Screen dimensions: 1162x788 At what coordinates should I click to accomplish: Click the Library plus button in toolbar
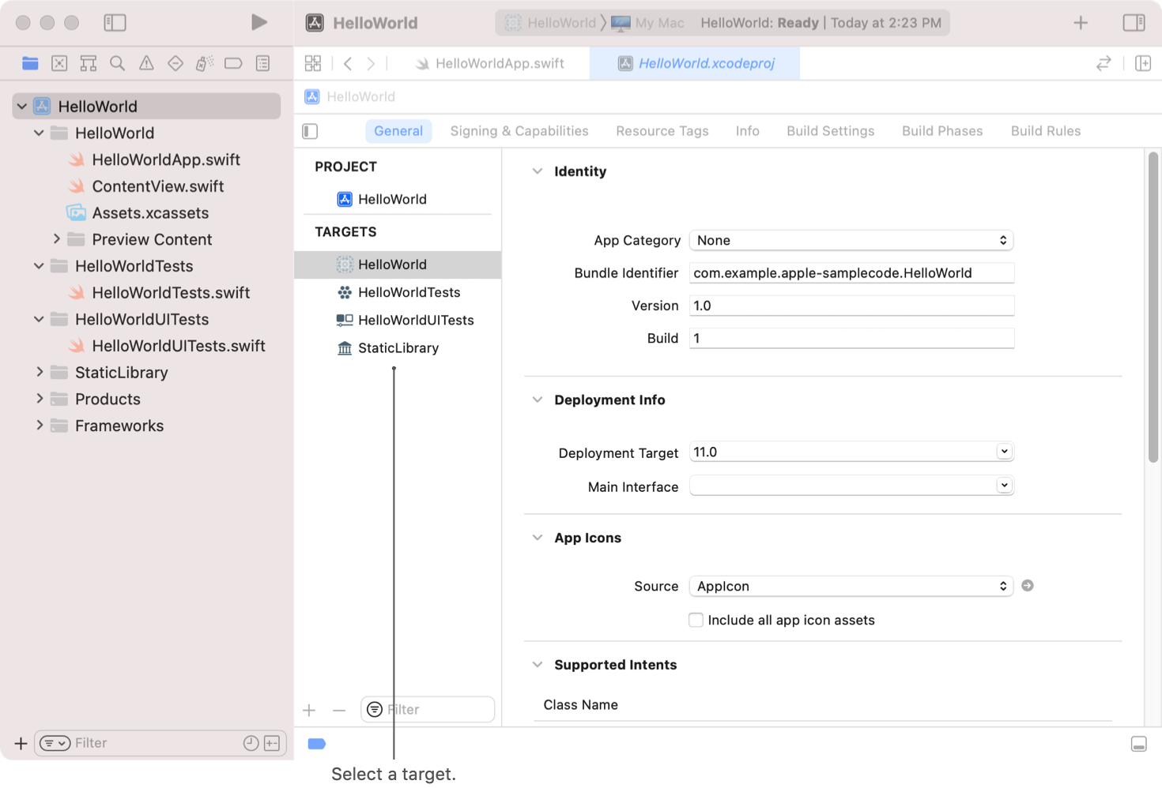click(x=1081, y=23)
